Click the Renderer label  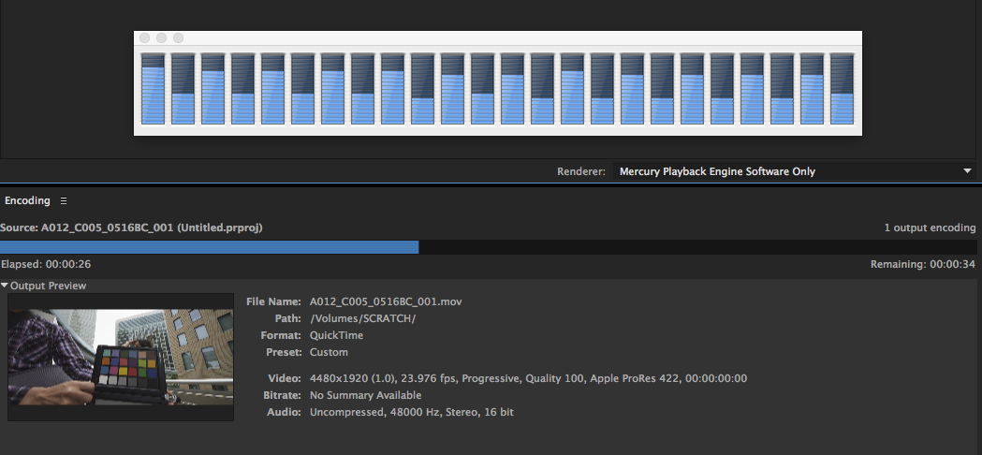click(x=581, y=171)
